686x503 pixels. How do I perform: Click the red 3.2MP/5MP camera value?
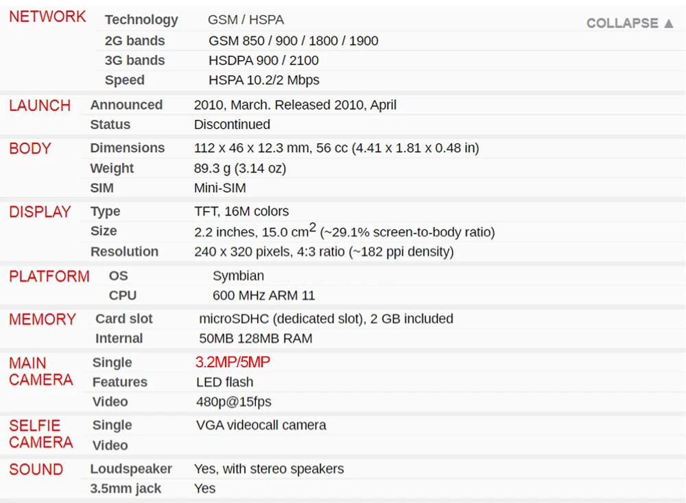tap(233, 363)
